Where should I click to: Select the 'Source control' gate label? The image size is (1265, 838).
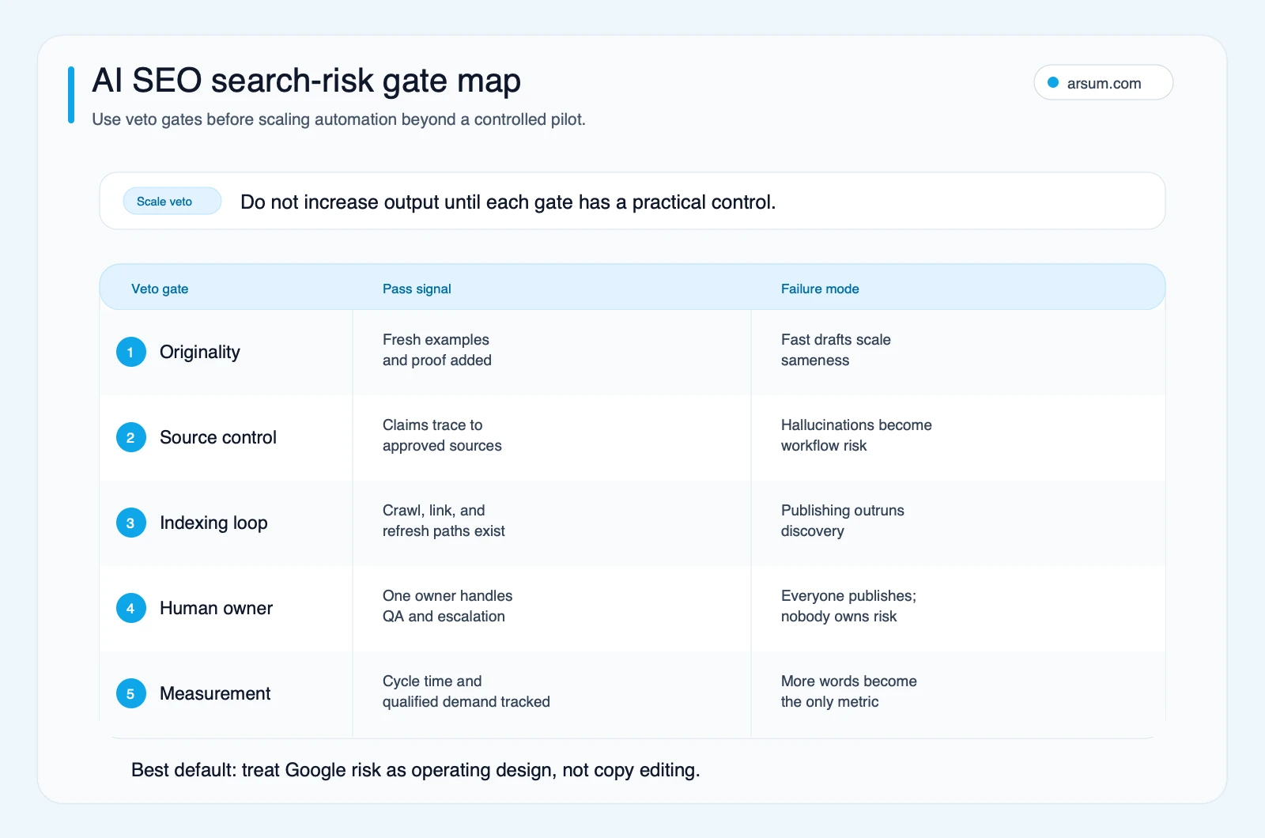tap(218, 437)
